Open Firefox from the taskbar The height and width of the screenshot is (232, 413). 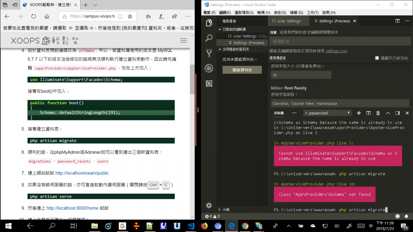(x=204, y=226)
